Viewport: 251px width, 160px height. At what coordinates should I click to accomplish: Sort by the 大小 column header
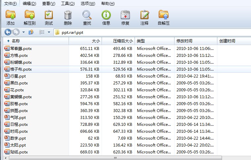[85, 41]
